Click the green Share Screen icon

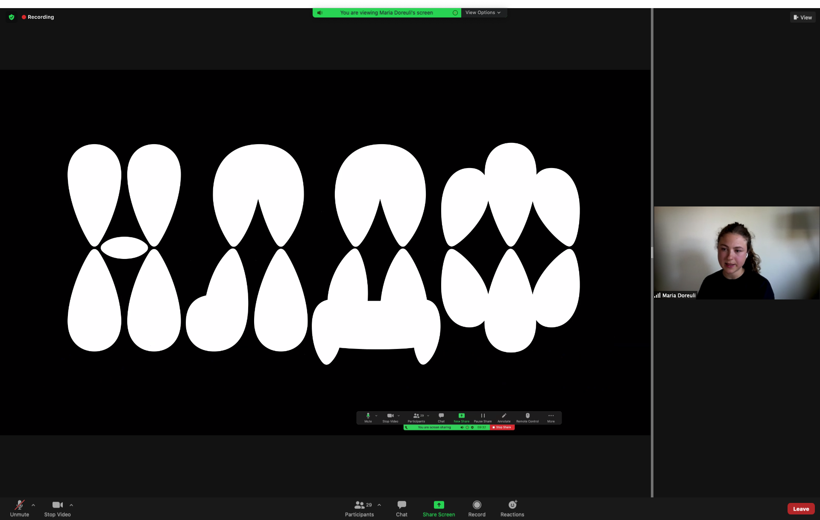coord(439,505)
